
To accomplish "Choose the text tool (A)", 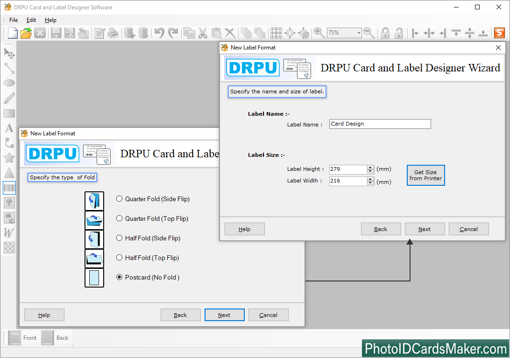I will (9, 128).
